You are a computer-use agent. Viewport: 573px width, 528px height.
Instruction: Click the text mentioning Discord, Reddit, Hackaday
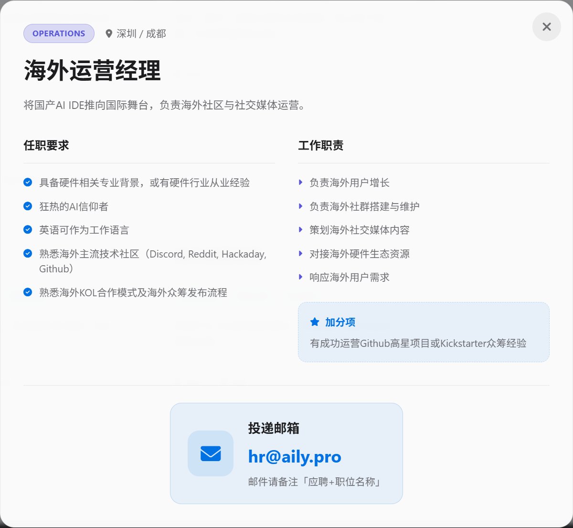coord(153,261)
